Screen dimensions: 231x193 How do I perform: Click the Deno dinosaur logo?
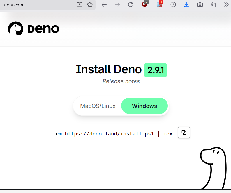[x=16, y=28]
